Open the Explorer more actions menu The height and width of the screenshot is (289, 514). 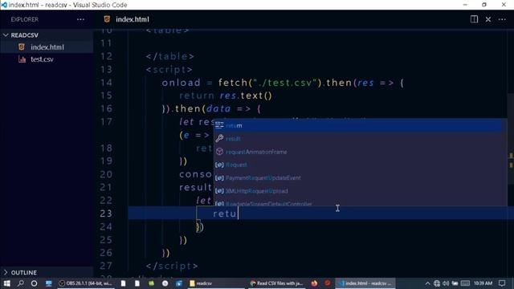click(80, 19)
